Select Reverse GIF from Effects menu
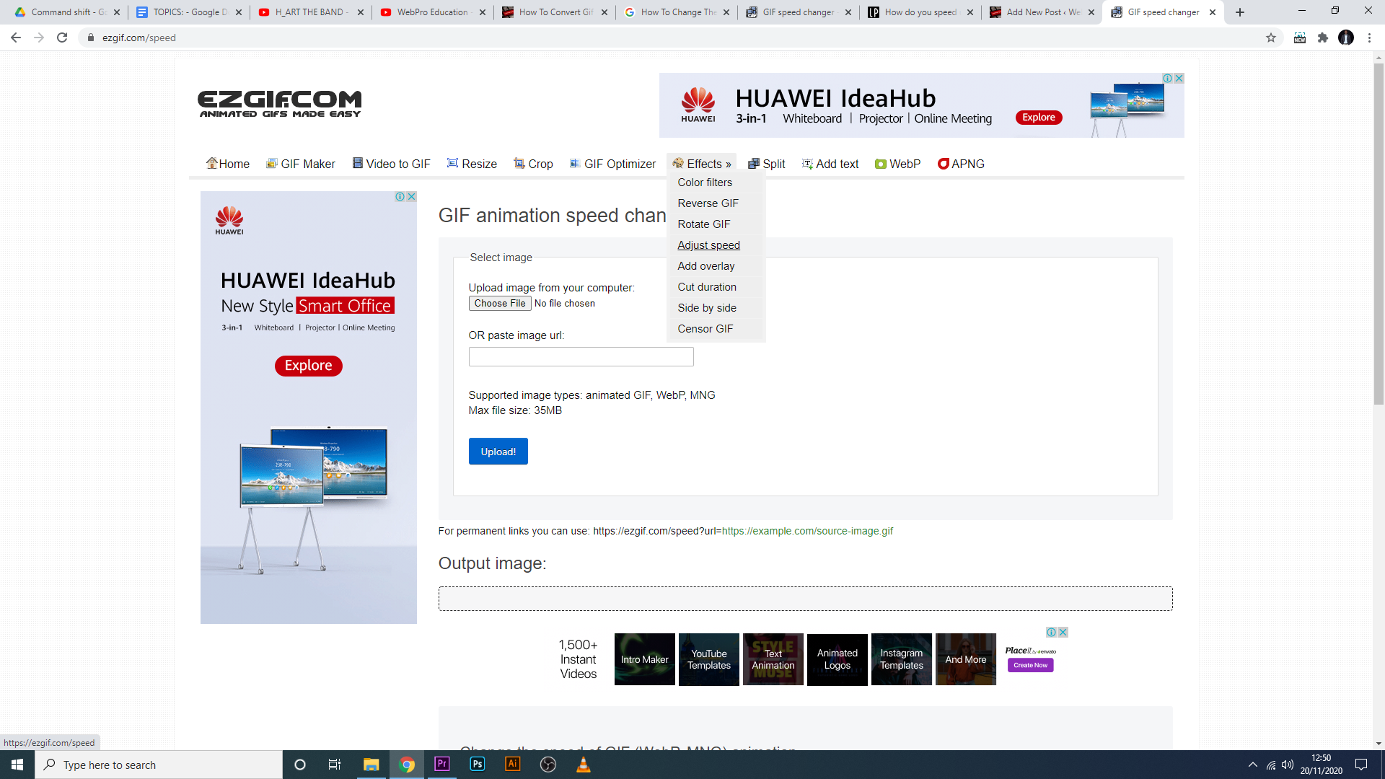The image size is (1385, 779). tap(708, 203)
